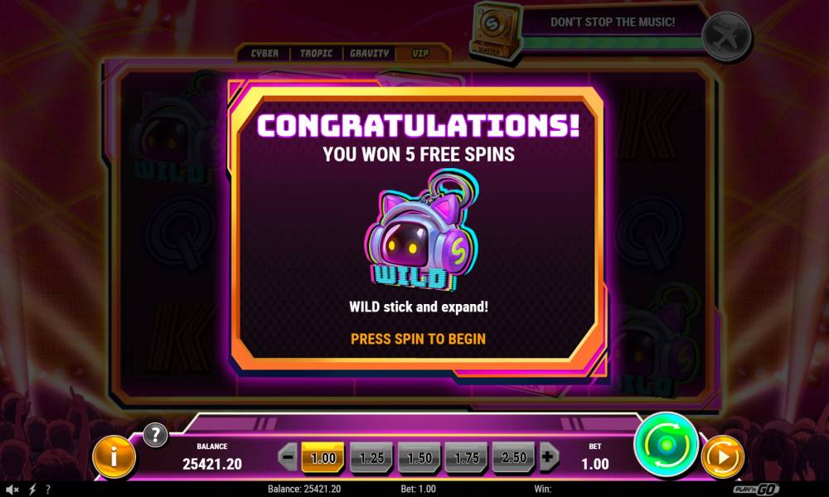829x497 pixels.
Task: Select the 1.00 bet value
Action: (323, 457)
